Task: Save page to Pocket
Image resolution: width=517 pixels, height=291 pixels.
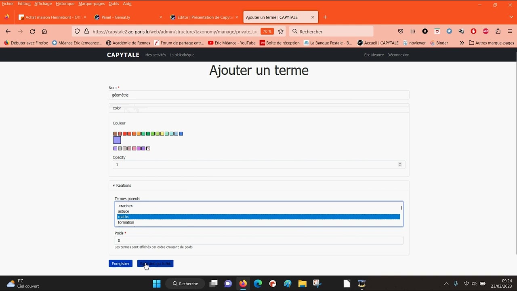Action: click(401, 32)
